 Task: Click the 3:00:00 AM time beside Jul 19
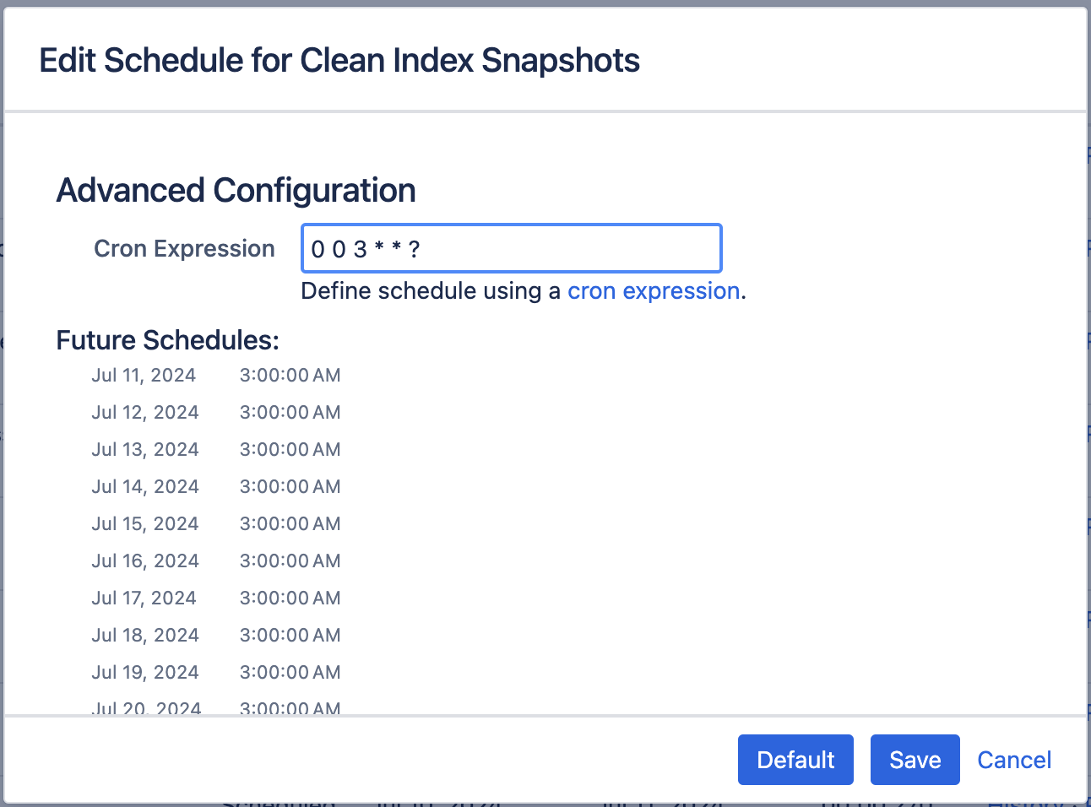pyautogui.click(x=290, y=673)
